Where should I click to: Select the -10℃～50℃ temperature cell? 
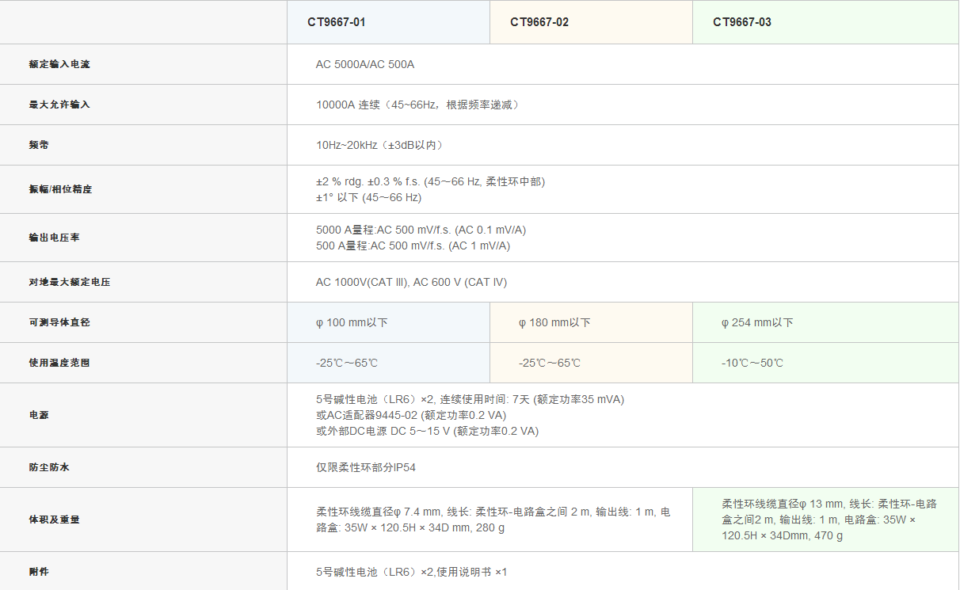(x=752, y=364)
